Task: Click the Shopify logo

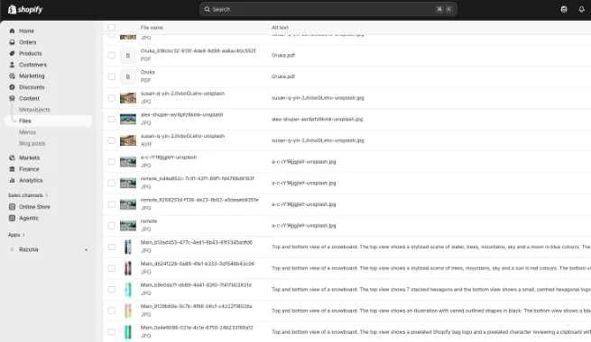Action: 25,9
